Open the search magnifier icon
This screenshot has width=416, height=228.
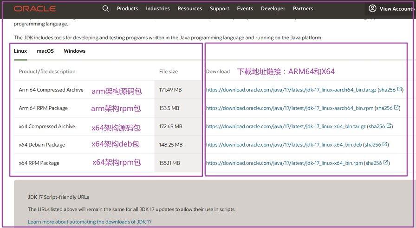pos(105,8)
